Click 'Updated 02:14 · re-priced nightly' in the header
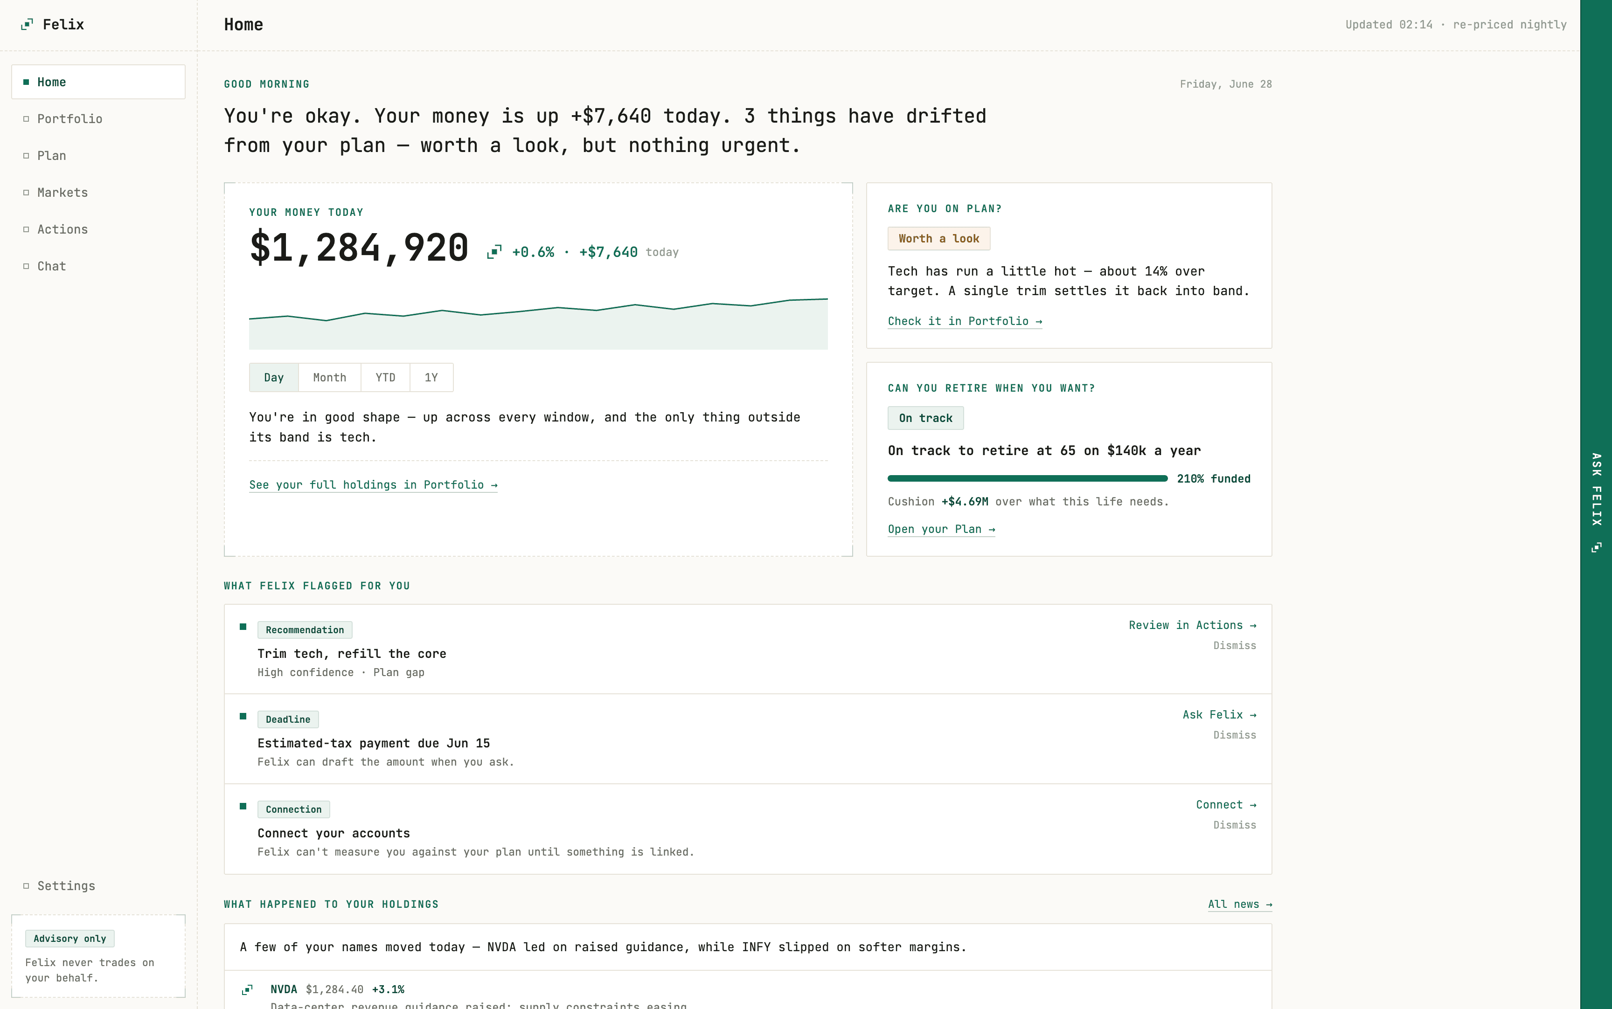Viewport: 1612px width, 1009px height. coord(1456,25)
